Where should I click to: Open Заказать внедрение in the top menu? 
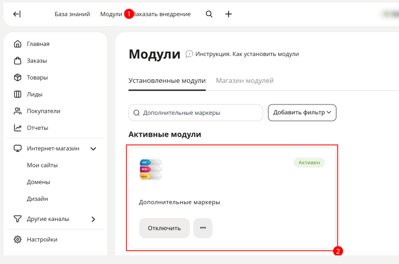tap(162, 14)
